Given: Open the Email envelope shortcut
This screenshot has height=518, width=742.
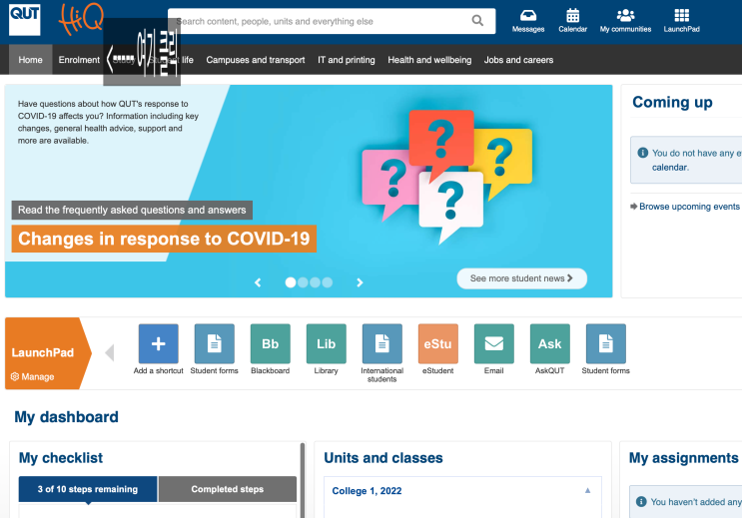Looking at the screenshot, I should coord(493,344).
